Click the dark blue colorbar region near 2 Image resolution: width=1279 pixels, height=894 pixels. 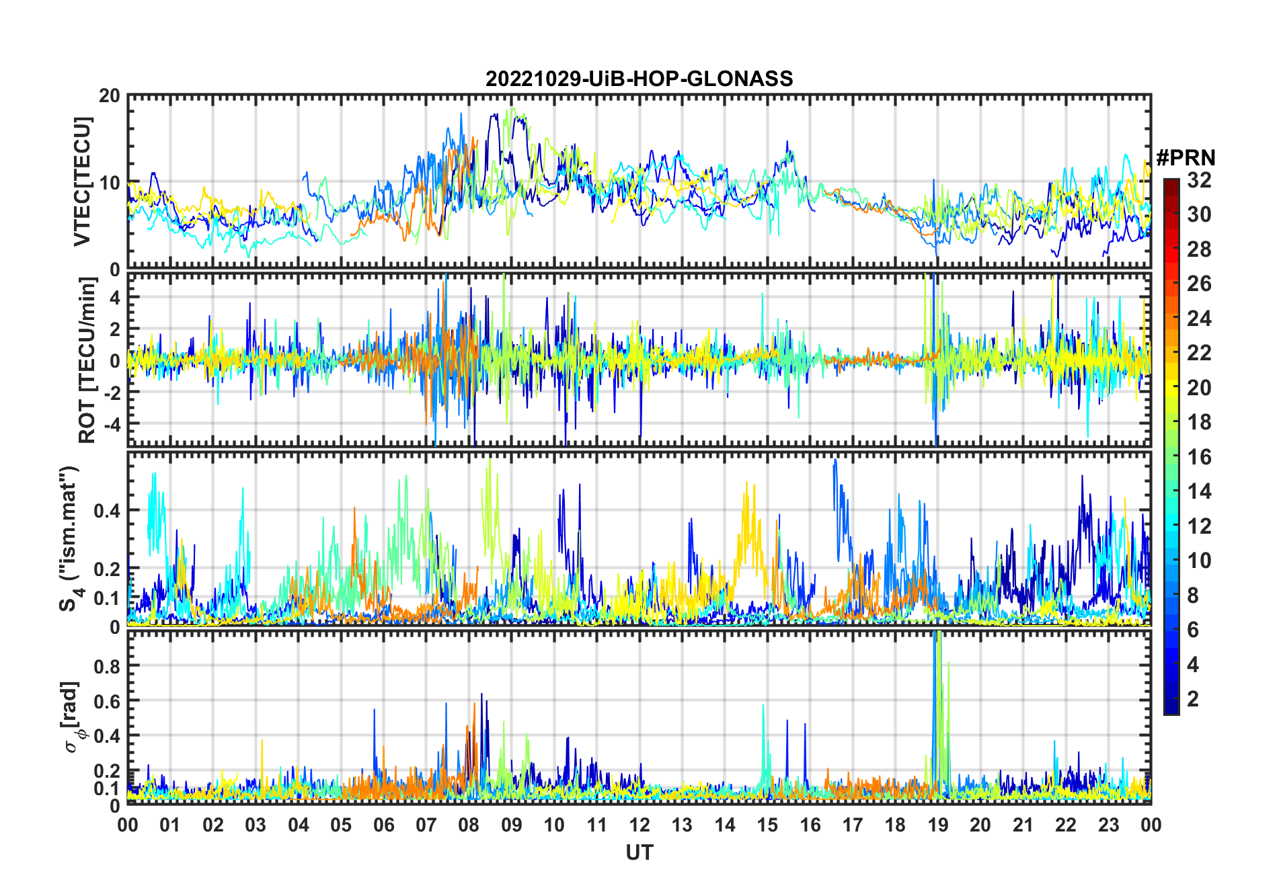pyautogui.click(x=1171, y=699)
